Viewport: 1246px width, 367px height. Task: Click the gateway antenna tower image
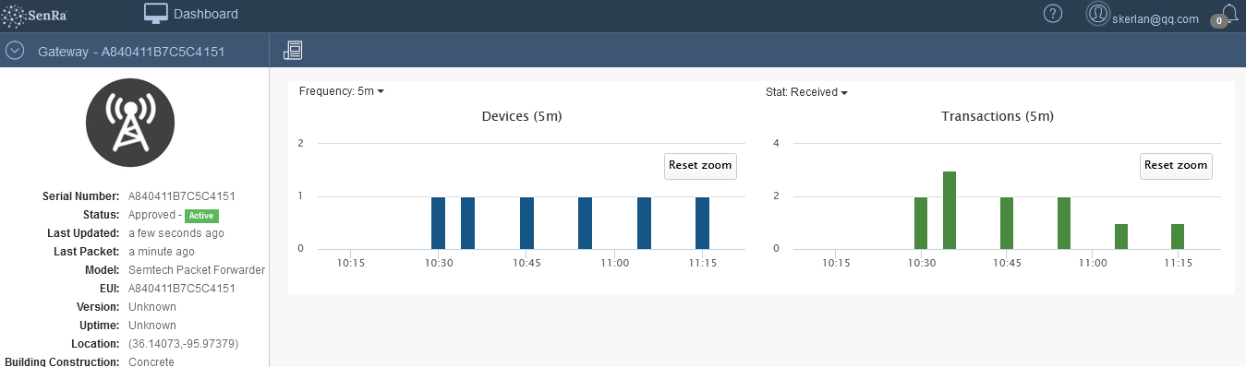(x=130, y=122)
